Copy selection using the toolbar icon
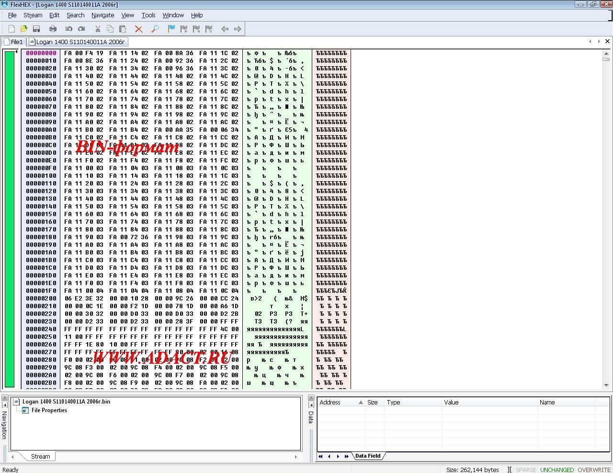This screenshot has height=473, width=613. [x=110, y=29]
